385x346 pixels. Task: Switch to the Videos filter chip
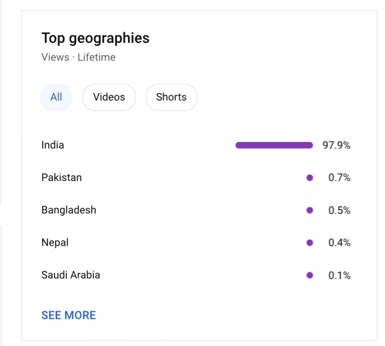[109, 97]
